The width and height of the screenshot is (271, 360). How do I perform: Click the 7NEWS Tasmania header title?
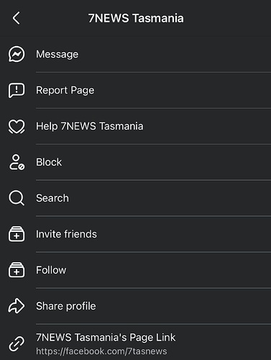(x=136, y=18)
